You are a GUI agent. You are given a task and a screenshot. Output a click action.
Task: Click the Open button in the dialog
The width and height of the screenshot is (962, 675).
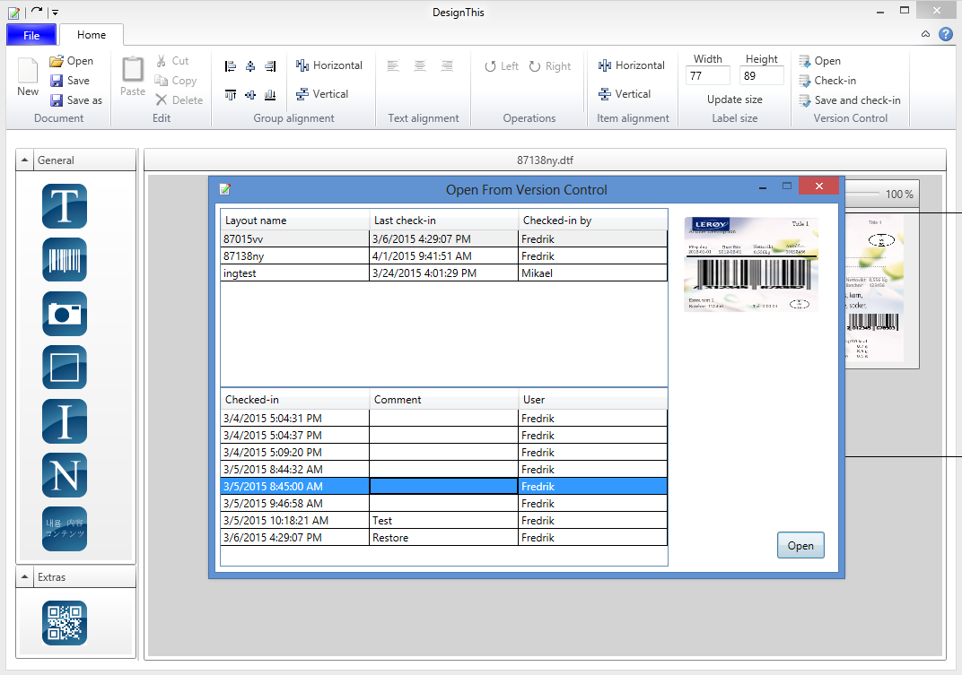800,545
